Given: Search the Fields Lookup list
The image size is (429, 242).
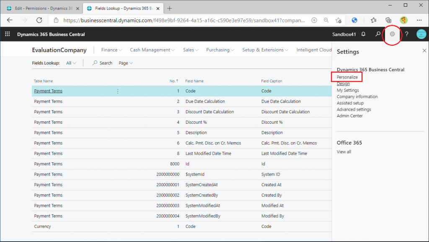Looking at the screenshot, I should [x=102, y=63].
